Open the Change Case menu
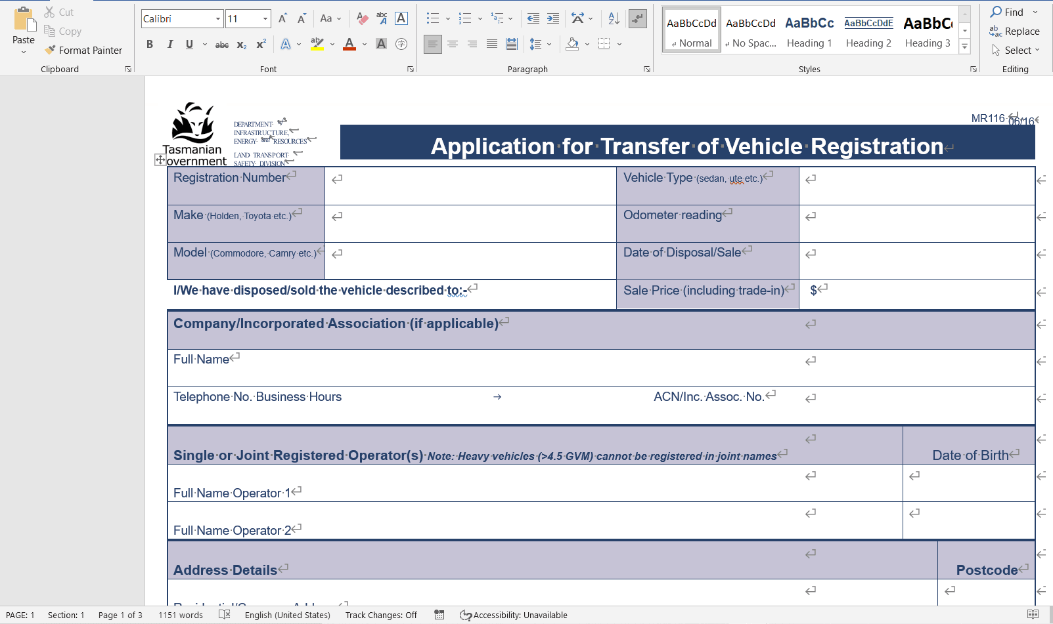 330,18
